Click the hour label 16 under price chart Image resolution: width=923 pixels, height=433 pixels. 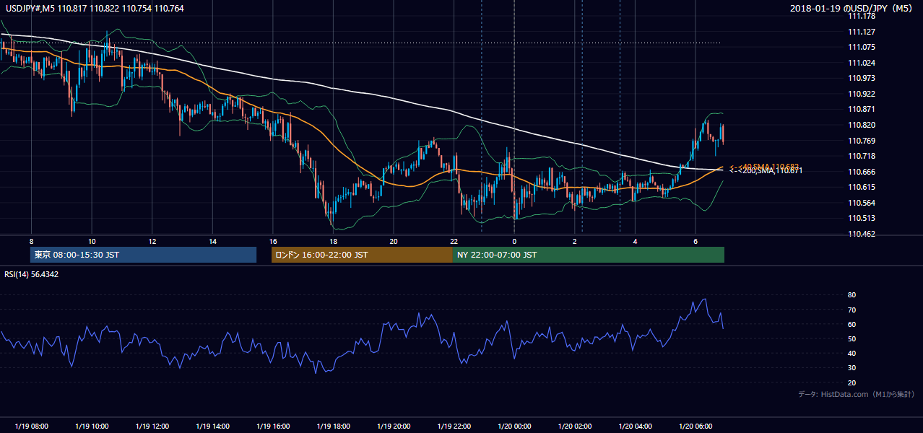273,241
